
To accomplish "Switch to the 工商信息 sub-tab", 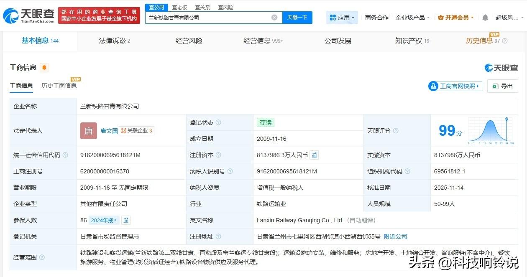I will point(21,86).
